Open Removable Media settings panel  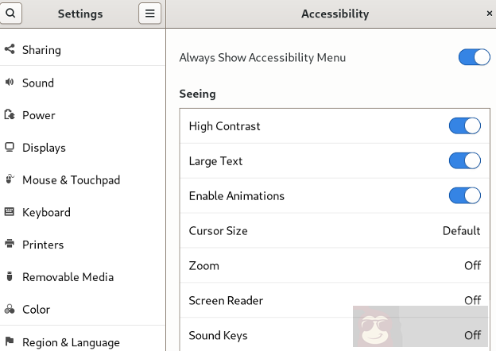68,277
